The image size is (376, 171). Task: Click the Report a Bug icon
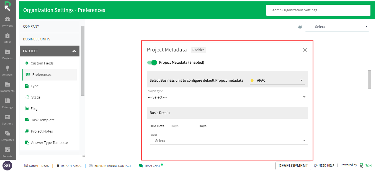pos(58,166)
